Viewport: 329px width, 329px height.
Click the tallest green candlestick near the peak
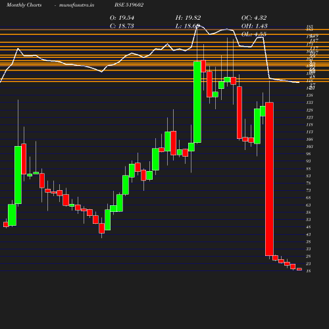pos(197,102)
